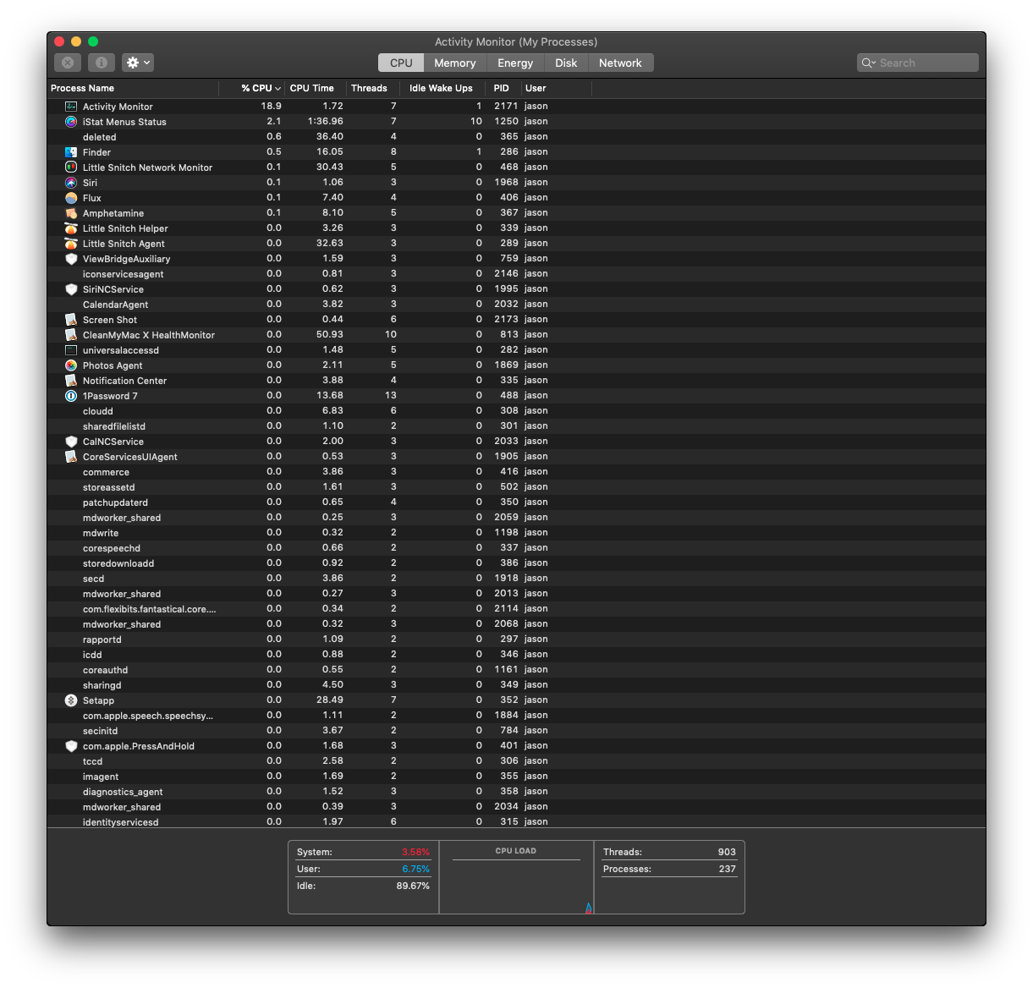The image size is (1033, 988).
Task: Click the Activity Monitor process icon
Action: (x=71, y=107)
